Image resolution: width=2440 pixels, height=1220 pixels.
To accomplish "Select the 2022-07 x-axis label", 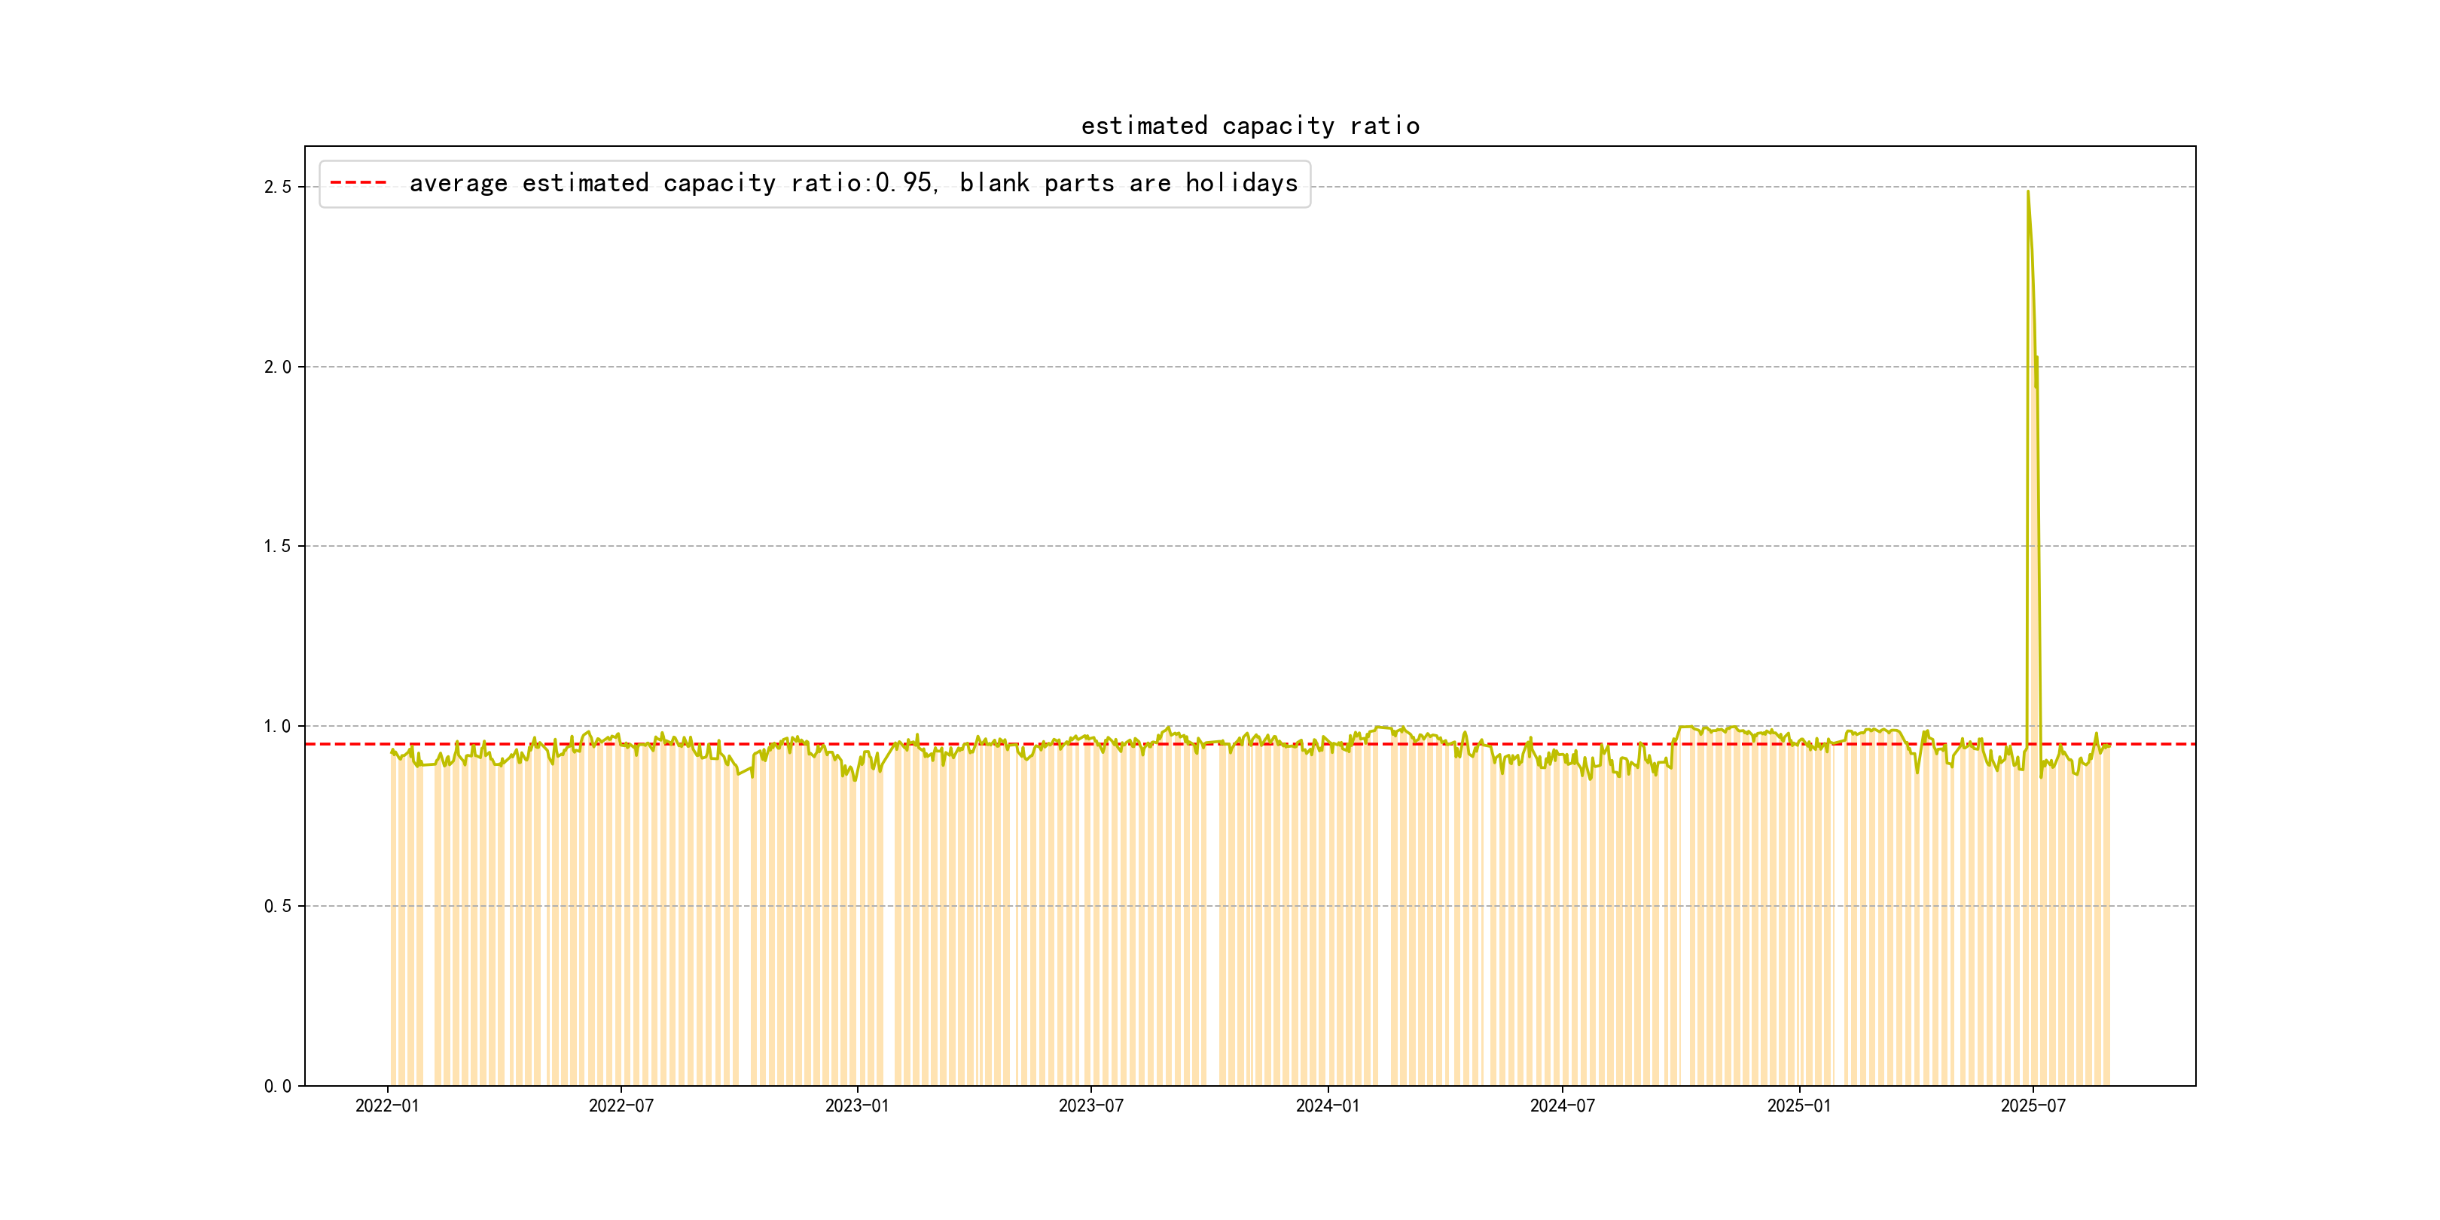I will [x=621, y=1106].
